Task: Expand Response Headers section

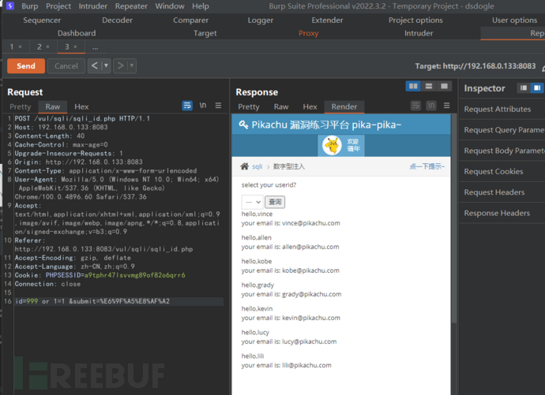Action: click(502, 214)
